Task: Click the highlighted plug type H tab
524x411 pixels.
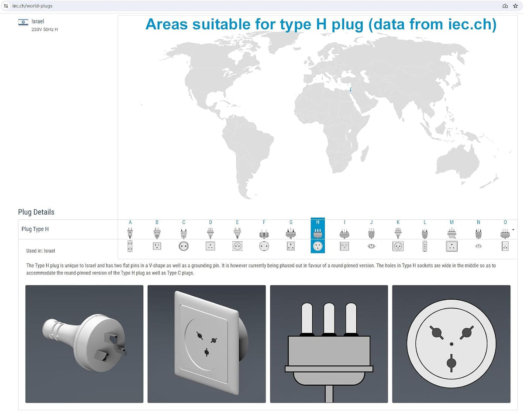Action: (317, 236)
